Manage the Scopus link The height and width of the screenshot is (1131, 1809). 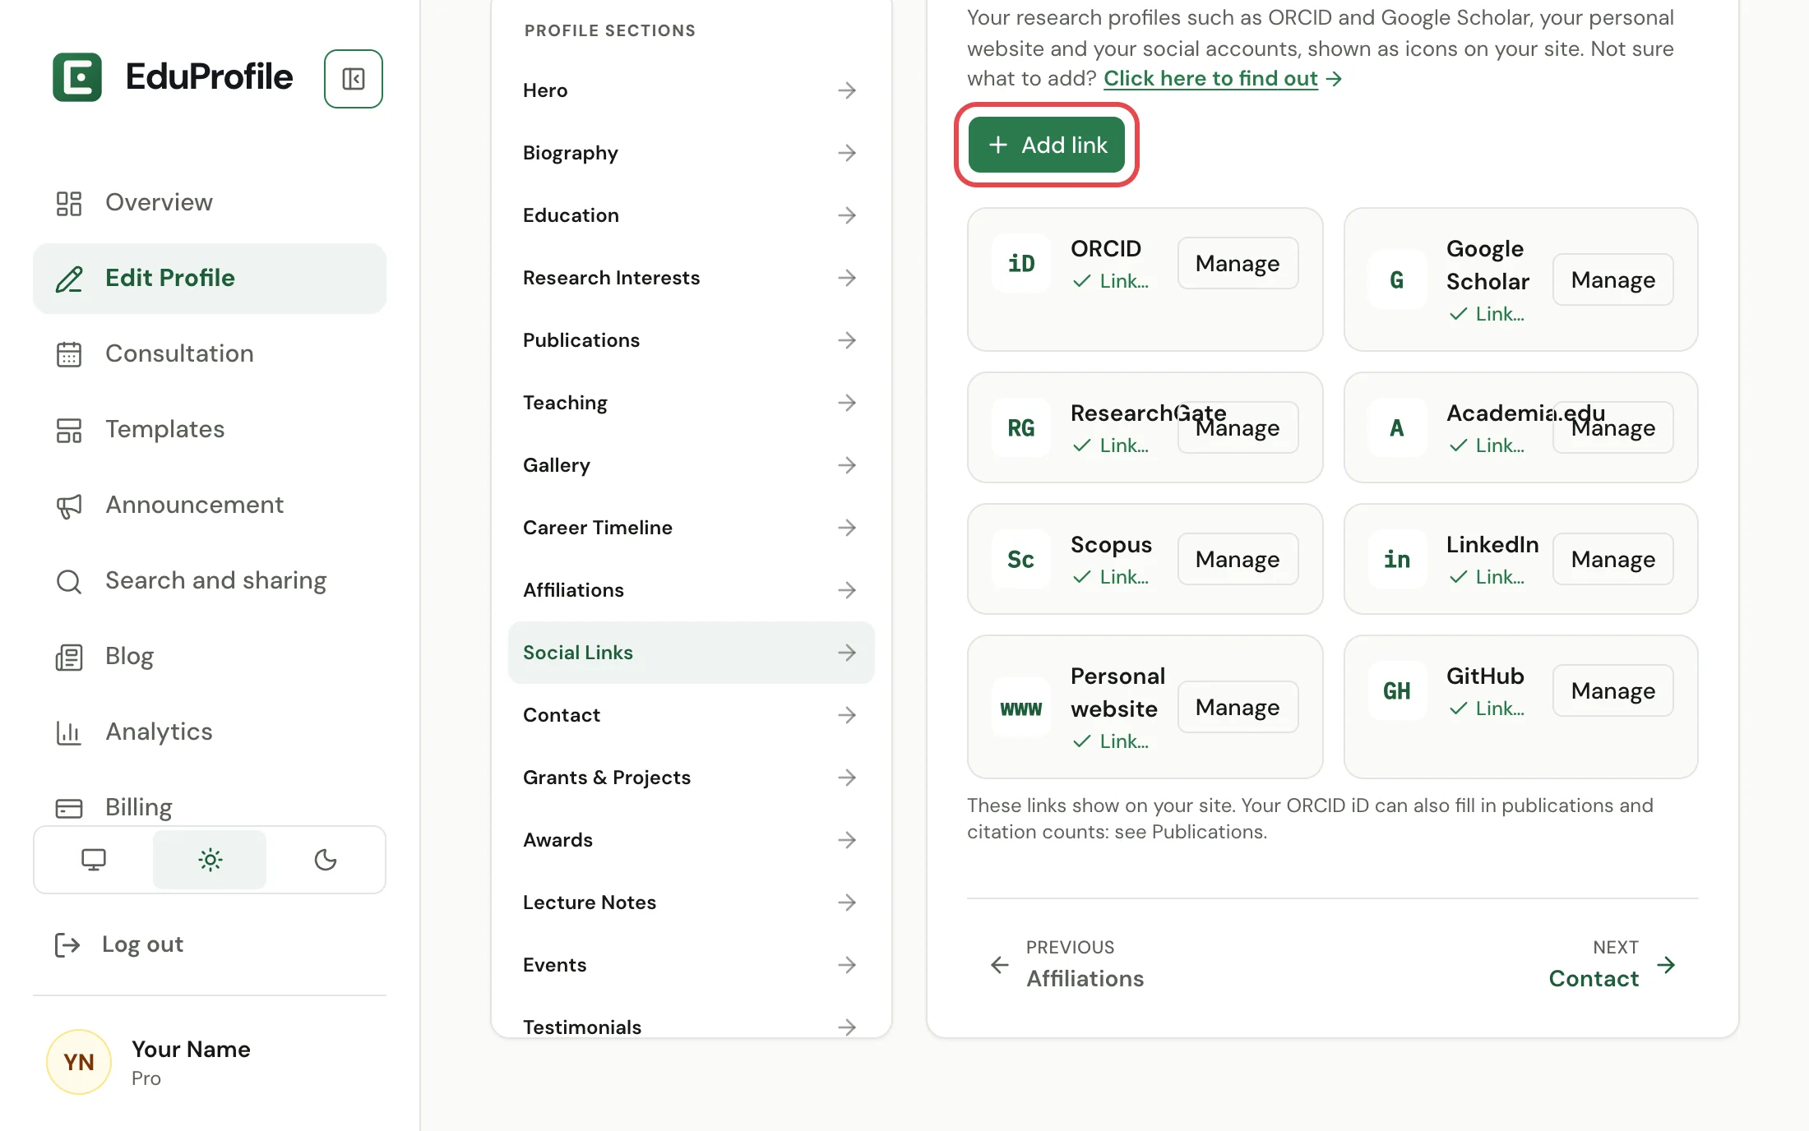(1238, 559)
